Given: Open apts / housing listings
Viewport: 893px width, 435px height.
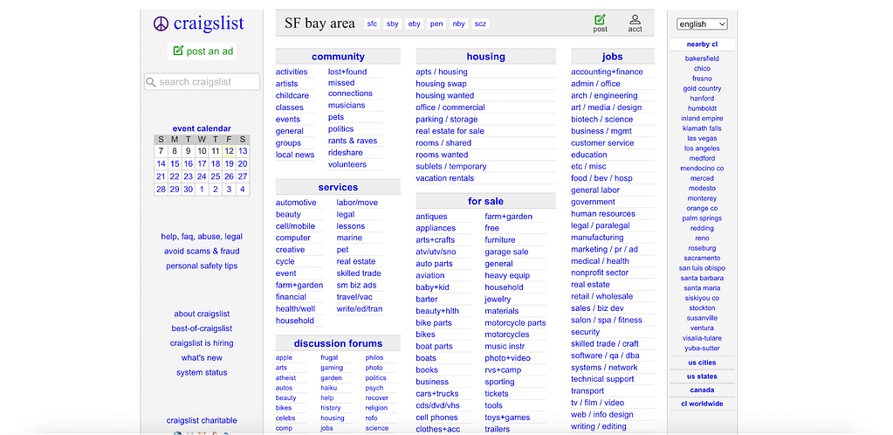Looking at the screenshot, I should pos(442,72).
